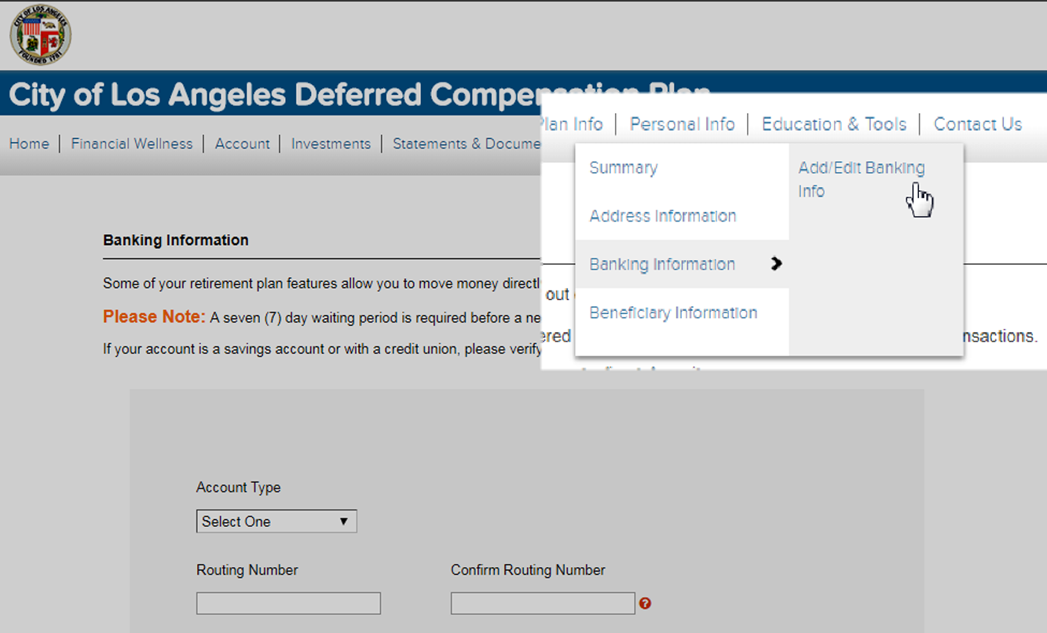Choose Add/Edit Banking Info submenu item
Image resolution: width=1047 pixels, height=633 pixels.
pos(862,179)
